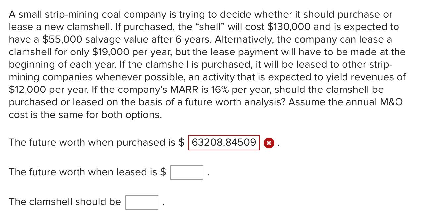The height and width of the screenshot is (217, 422).
Task: Click the empty leased future worth field
Action: coord(186,172)
